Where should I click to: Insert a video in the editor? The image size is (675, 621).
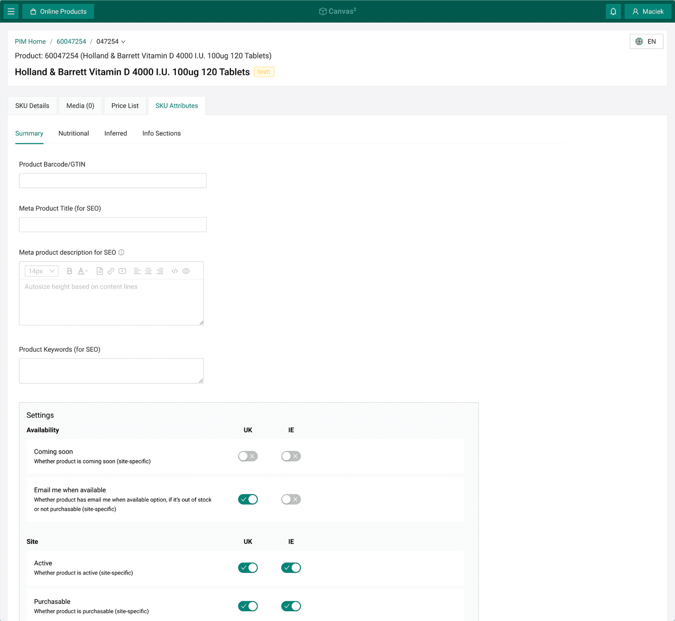click(122, 271)
